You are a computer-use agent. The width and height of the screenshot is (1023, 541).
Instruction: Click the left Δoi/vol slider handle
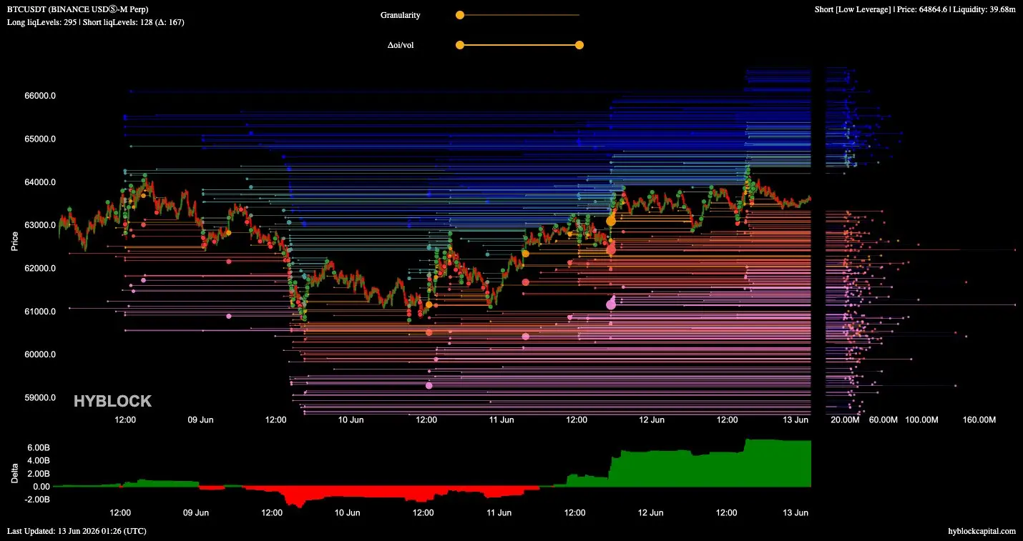tap(460, 45)
